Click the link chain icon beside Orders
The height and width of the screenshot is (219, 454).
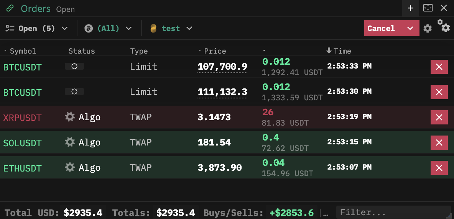click(10, 8)
